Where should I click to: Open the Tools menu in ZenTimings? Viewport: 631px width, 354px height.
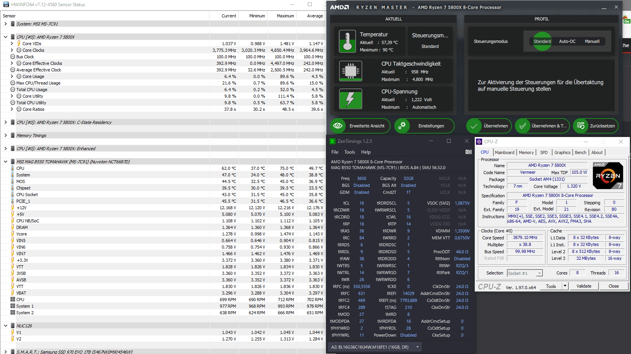click(350, 152)
